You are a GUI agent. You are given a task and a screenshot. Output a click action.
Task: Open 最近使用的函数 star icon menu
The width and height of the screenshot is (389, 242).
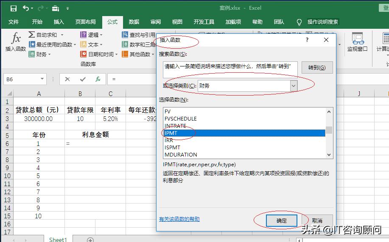[x=32, y=44]
